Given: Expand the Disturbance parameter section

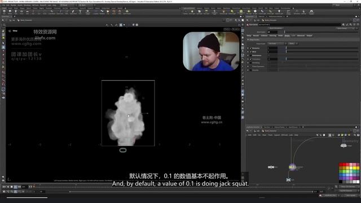Looking at the screenshot, I should [248, 55].
